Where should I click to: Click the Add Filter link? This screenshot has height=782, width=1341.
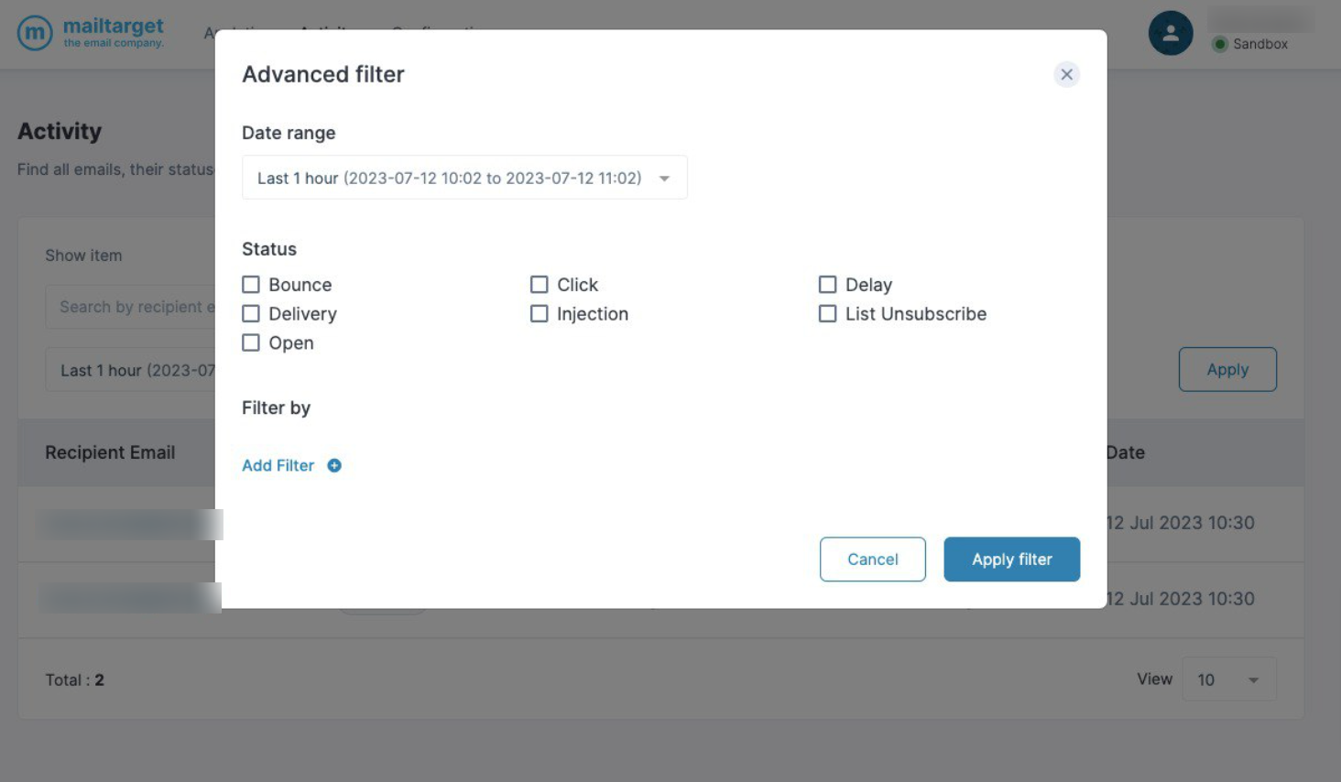pyautogui.click(x=278, y=465)
